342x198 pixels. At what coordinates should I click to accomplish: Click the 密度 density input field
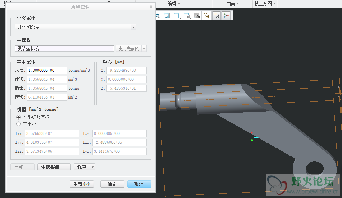pyautogui.click(x=47, y=70)
